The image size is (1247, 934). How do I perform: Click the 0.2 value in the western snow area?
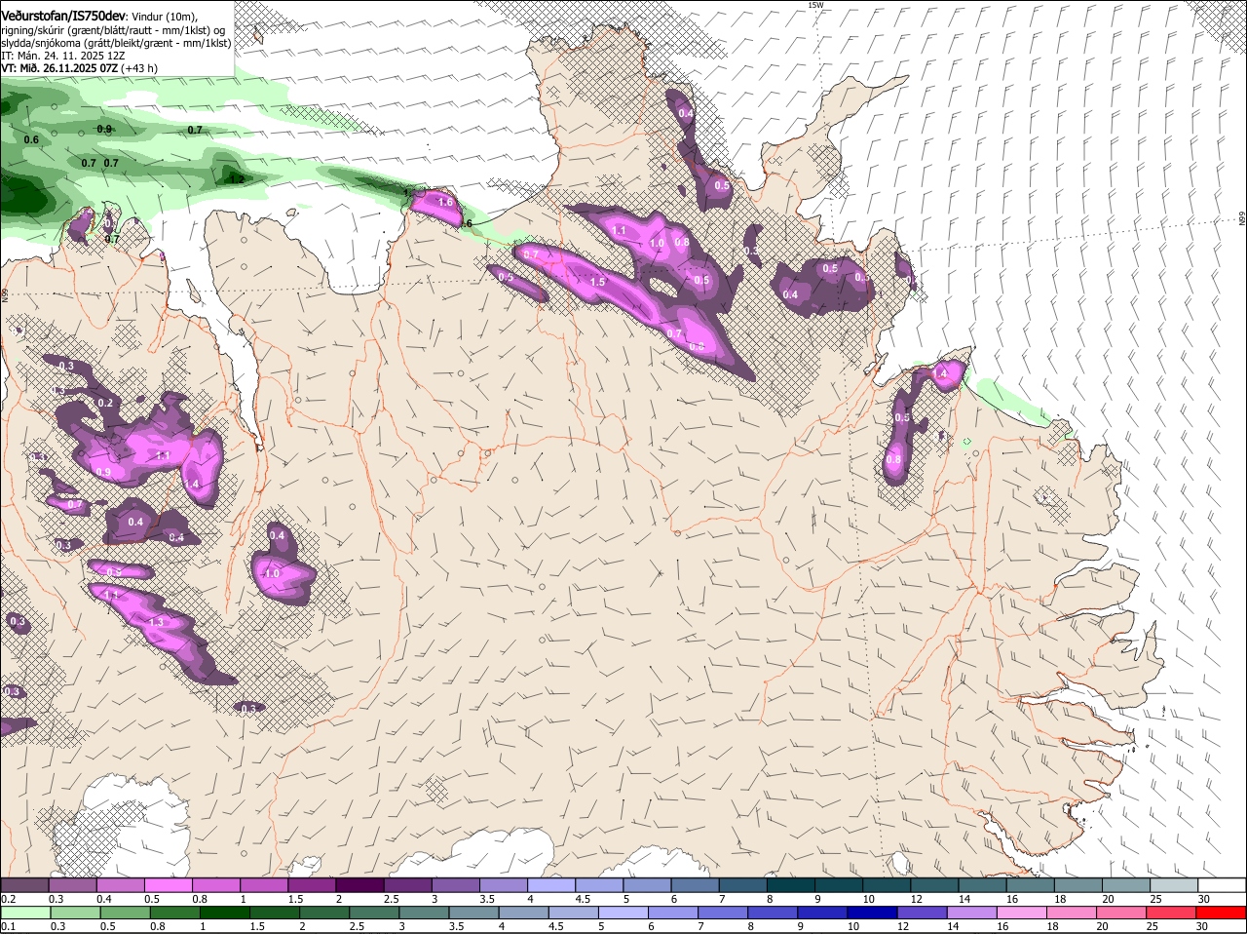click(x=105, y=404)
